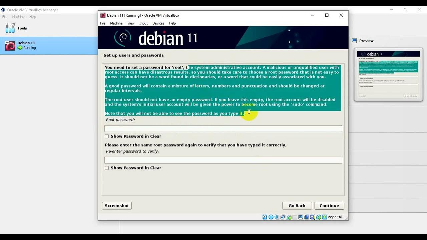Click 'Please enter the same root password' text
The width and height of the screenshot is (427, 240).
195,145
